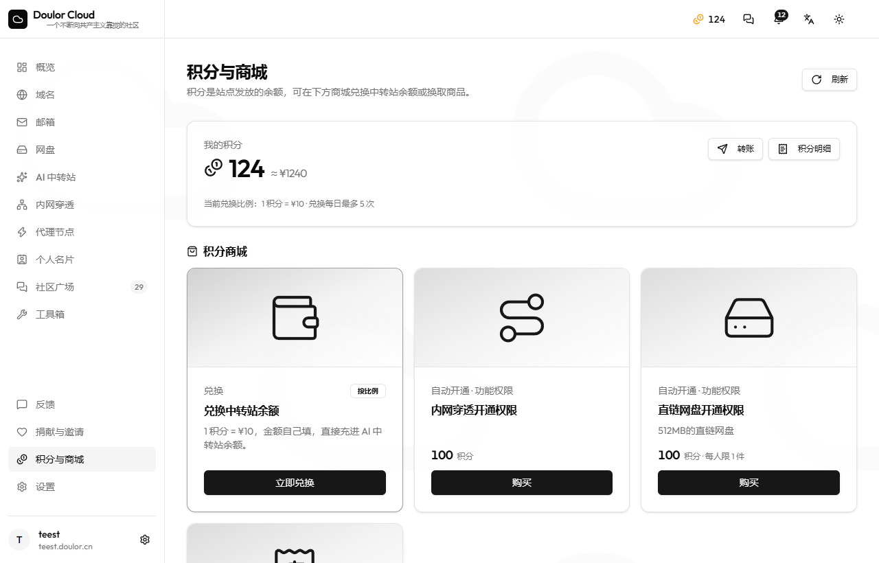The image size is (879, 563).
Task: Click the gear icon beside the teest user
Action: (x=145, y=540)
